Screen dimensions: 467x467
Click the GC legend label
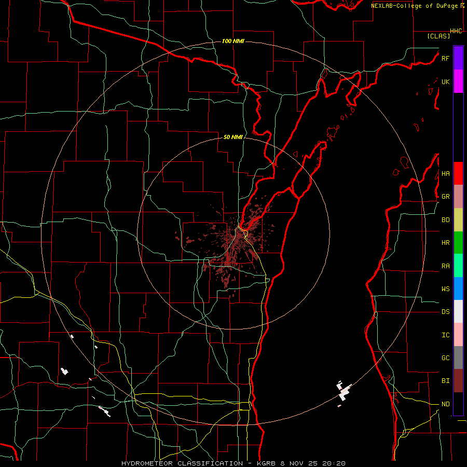445,358
